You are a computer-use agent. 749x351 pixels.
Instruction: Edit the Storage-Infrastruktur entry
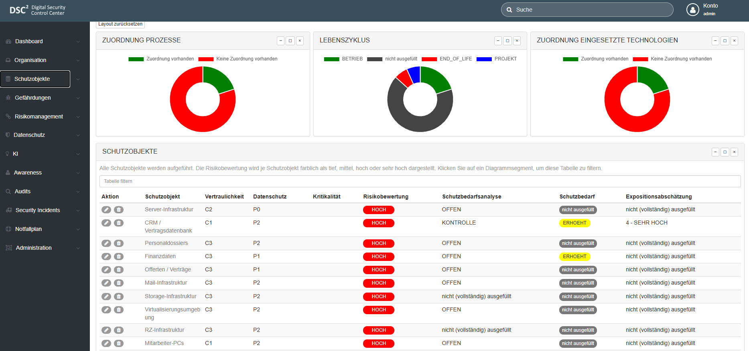click(106, 297)
